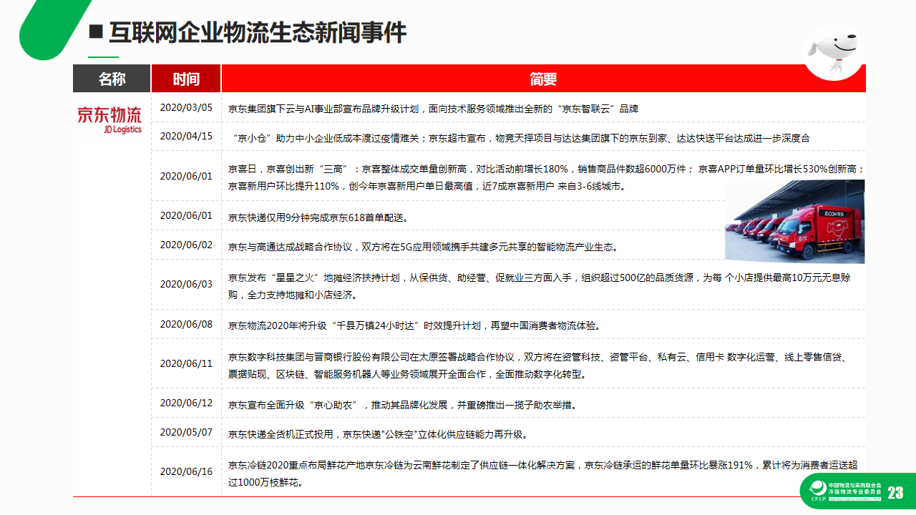This screenshot has width=916, height=515.
Task: Click the 2020/06/02 date entry
Action: pyautogui.click(x=186, y=245)
